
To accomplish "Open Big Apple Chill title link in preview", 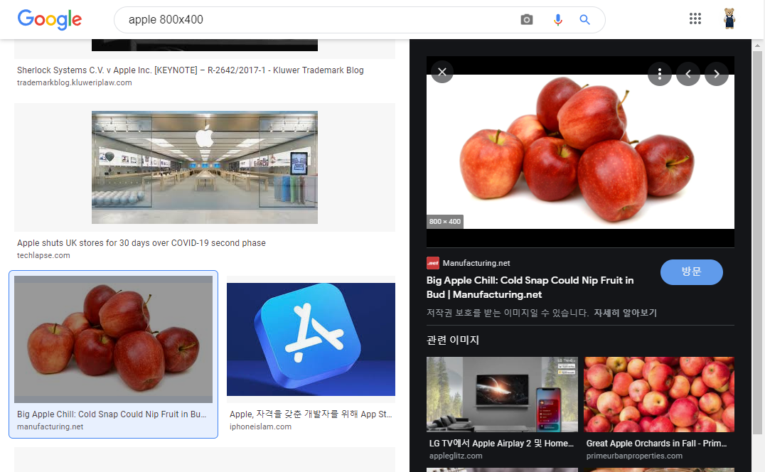I will pos(530,287).
